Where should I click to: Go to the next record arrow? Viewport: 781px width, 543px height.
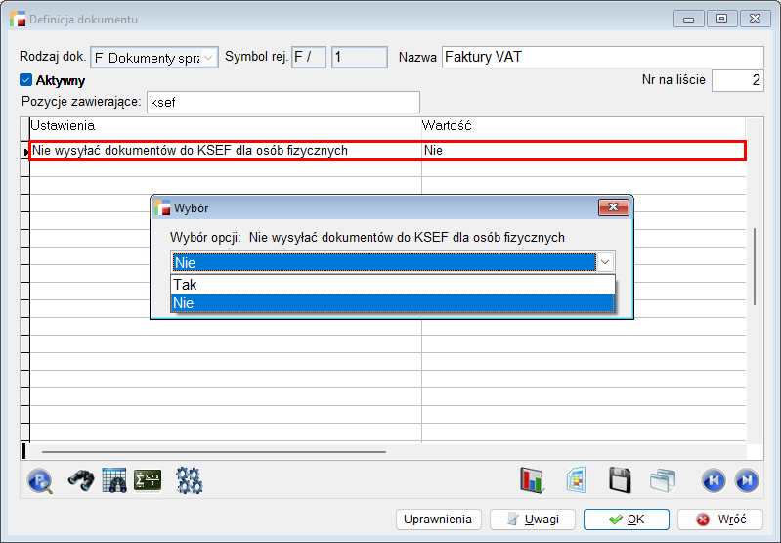tap(746, 480)
